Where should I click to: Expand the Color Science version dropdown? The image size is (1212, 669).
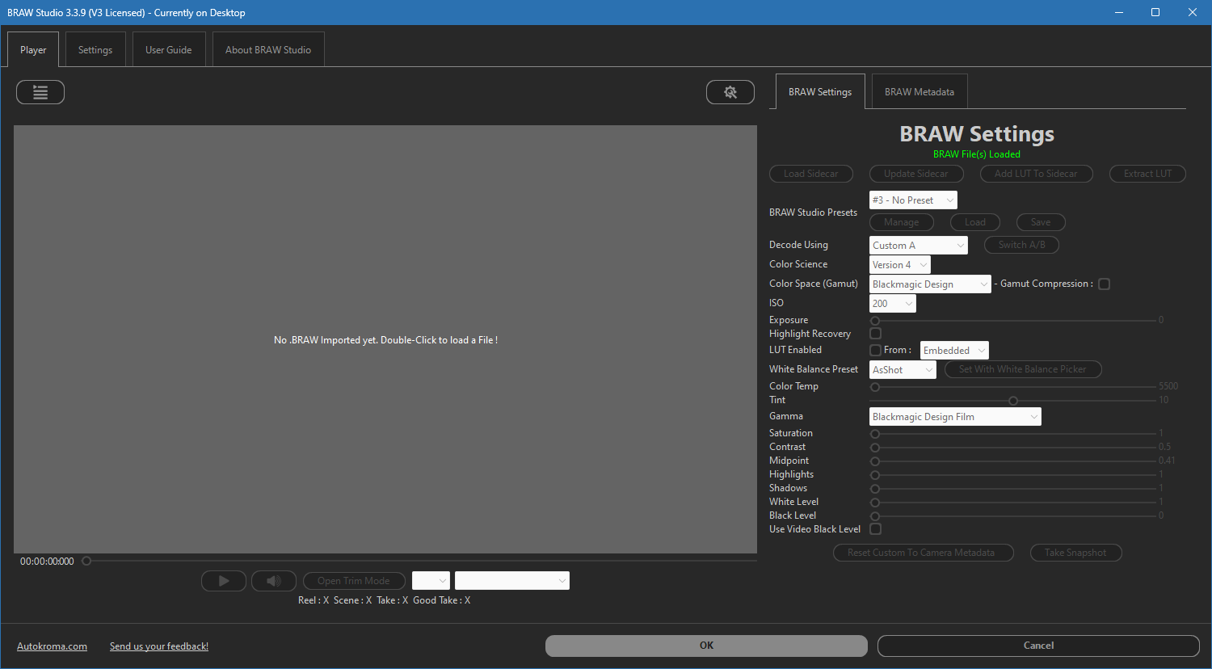900,265
